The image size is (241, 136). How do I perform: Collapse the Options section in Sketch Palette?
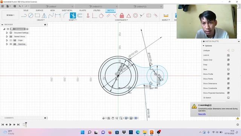pos(203,46)
